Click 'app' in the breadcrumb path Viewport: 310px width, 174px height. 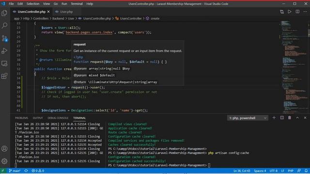tap(16, 18)
